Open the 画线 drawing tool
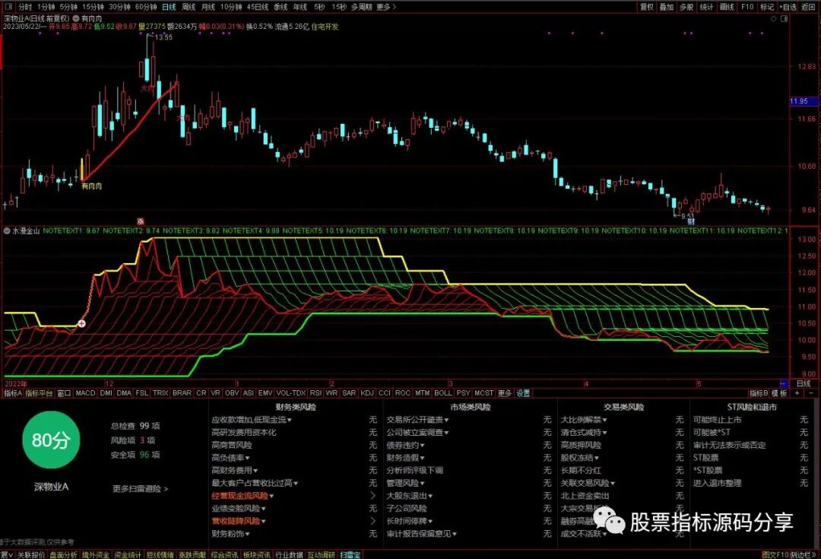821x559 pixels. pyautogui.click(x=727, y=7)
